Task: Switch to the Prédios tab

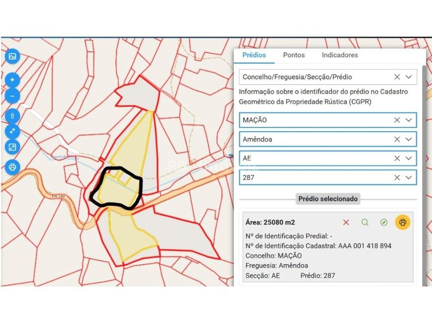Action: [x=254, y=55]
